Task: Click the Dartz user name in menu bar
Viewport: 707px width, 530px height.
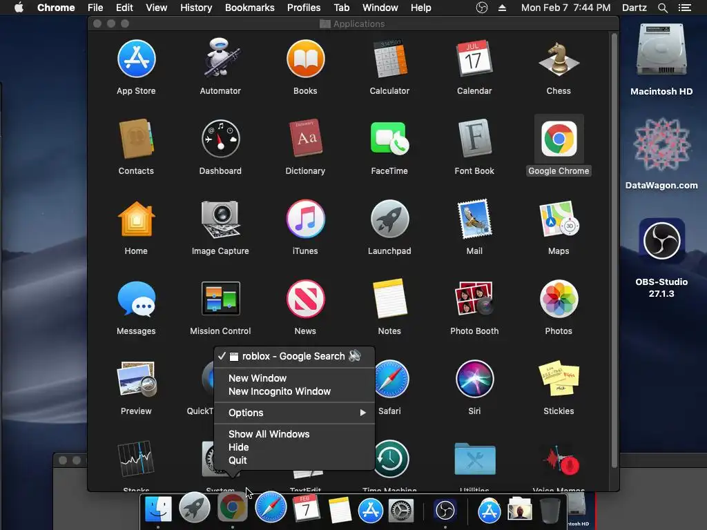Action: click(x=635, y=8)
